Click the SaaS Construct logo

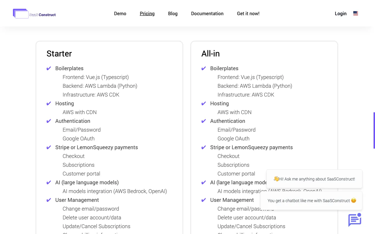click(x=34, y=13)
